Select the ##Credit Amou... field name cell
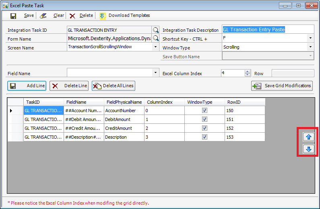 (x=84, y=128)
